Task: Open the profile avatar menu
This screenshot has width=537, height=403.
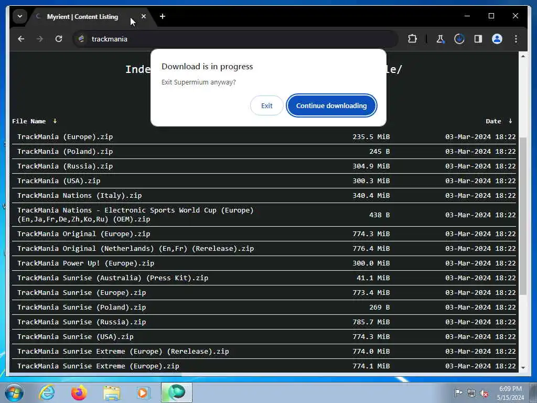Action: [497, 39]
